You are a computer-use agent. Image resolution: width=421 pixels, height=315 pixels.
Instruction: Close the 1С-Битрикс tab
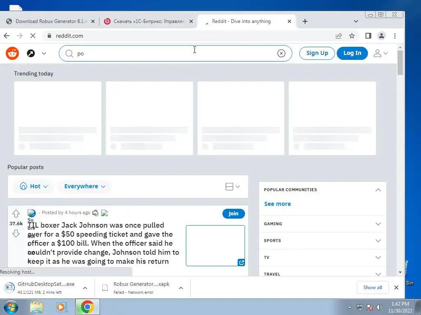tap(191, 21)
